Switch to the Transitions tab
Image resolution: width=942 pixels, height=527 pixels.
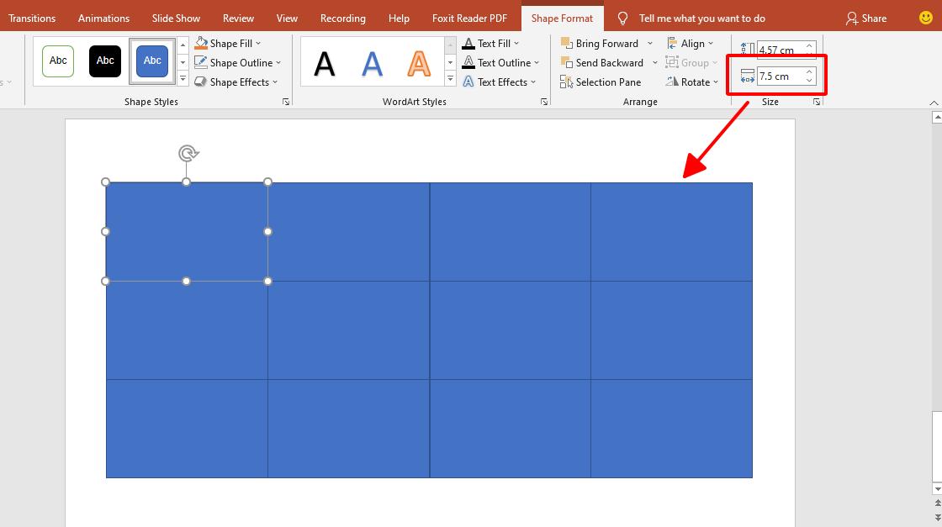32,18
